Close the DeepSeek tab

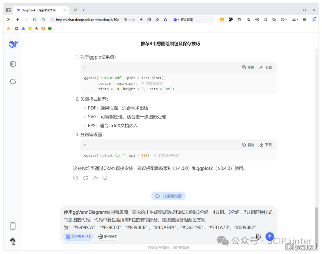coord(64,10)
